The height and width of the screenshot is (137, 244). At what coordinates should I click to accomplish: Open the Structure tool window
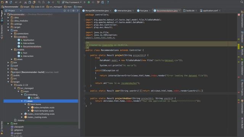tap(2, 32)
